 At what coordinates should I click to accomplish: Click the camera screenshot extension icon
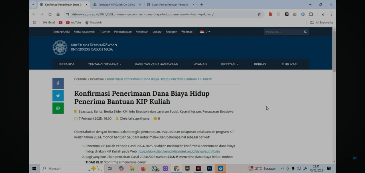pyautogui.click(x=295, y=14)
